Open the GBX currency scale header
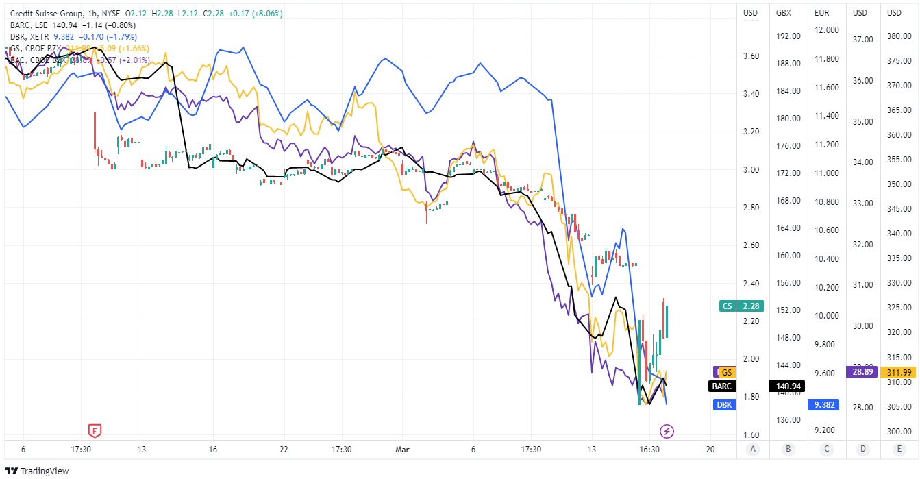Image resolution: width=920 pixels, height=479 pixels. click(784, 13)
